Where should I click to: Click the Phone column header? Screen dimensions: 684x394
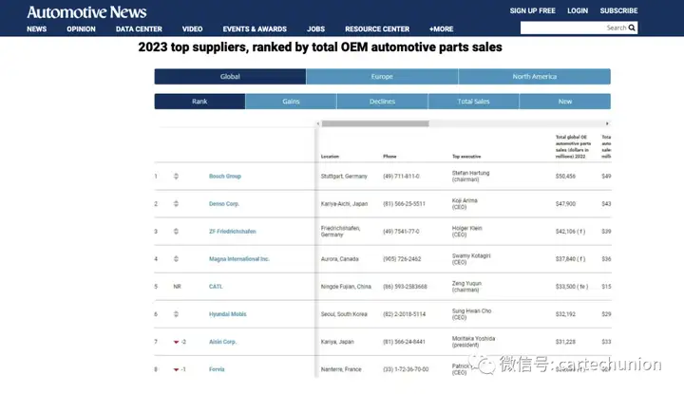coord(389,156)
